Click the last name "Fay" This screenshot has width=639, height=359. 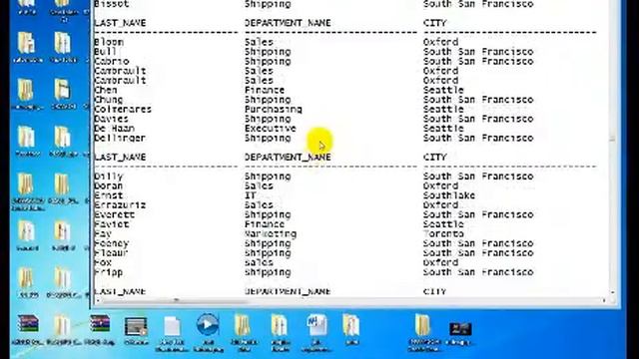[x=102, y=234]
